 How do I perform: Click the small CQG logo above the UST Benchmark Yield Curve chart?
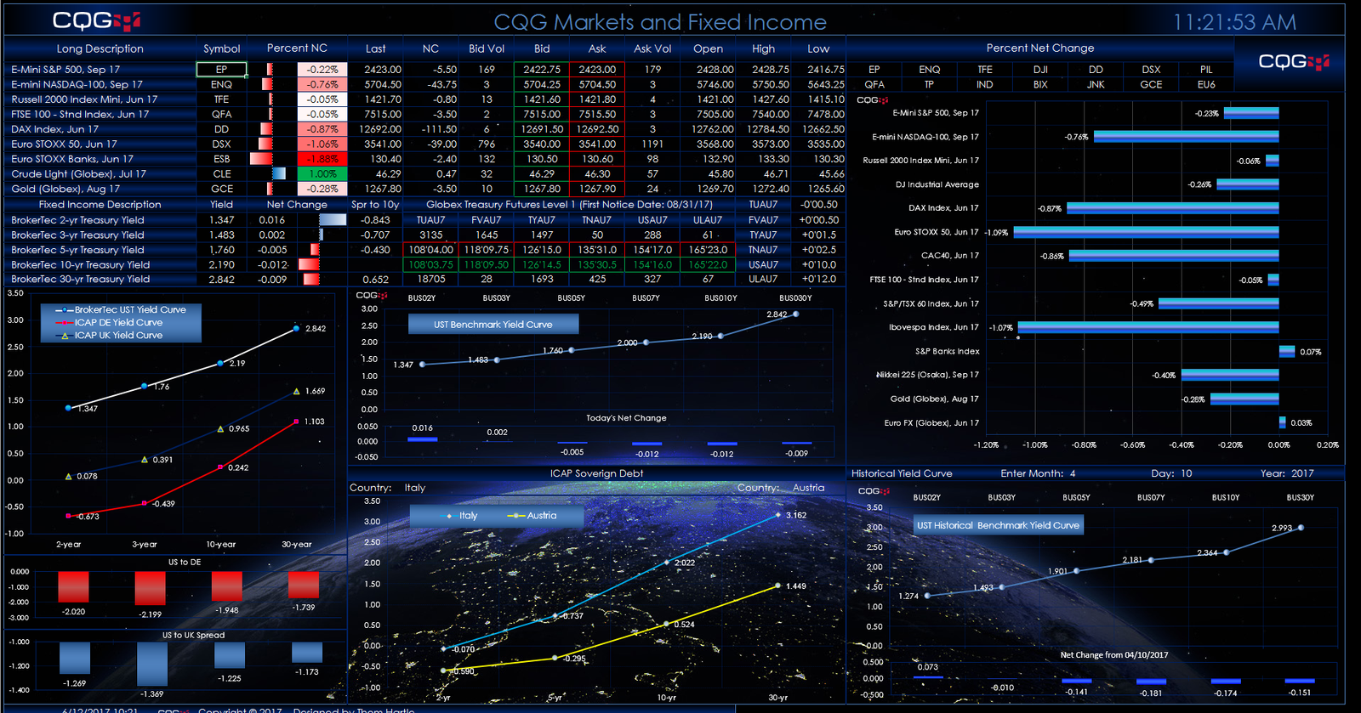tap(372, 296)
